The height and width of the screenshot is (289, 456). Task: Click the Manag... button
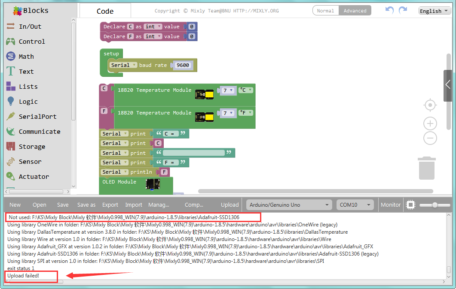point(159,205)
